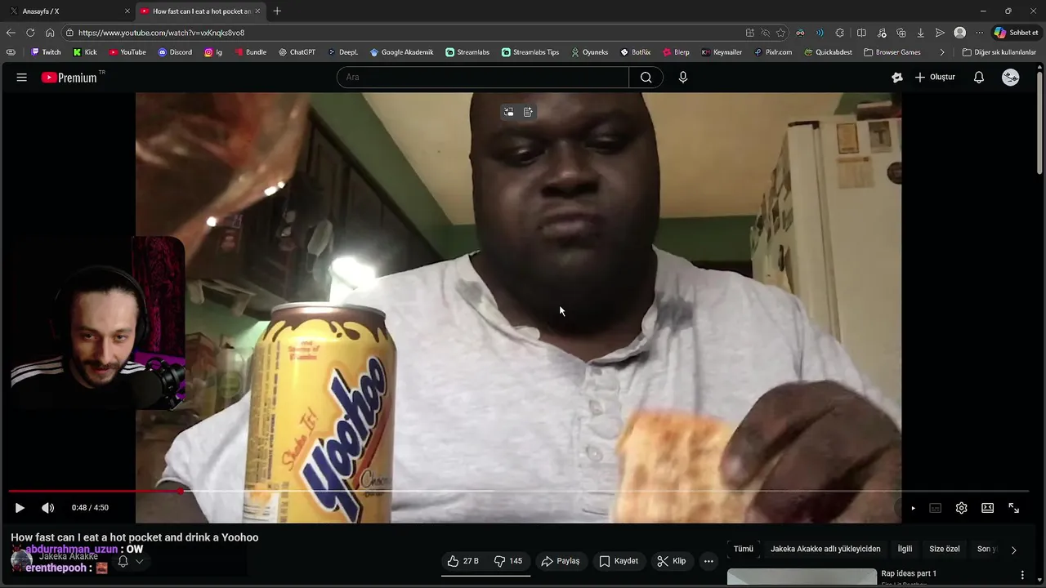Reload the current page
The image size is (1046, 588).
(x=30, y=33)
